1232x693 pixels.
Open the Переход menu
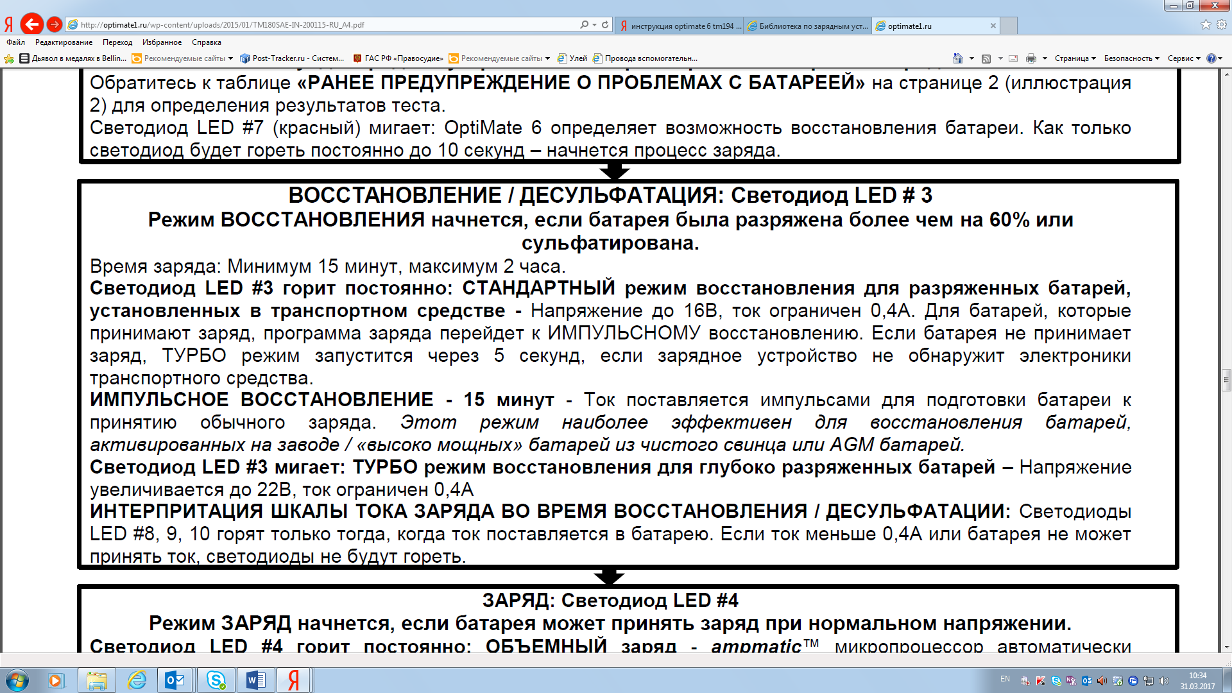click(117, 42)
